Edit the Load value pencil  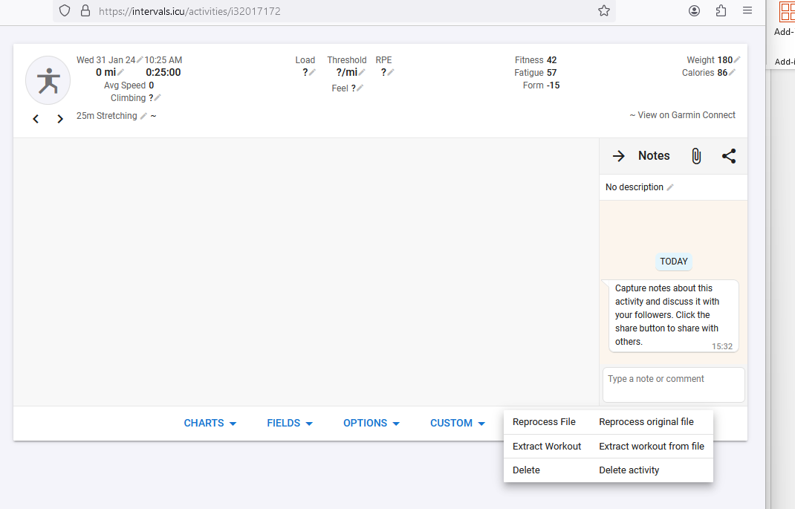[312, 73]
